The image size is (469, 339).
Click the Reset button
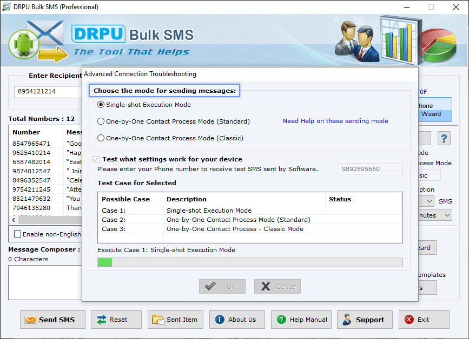pyautogui.click(x=116, y=320)
